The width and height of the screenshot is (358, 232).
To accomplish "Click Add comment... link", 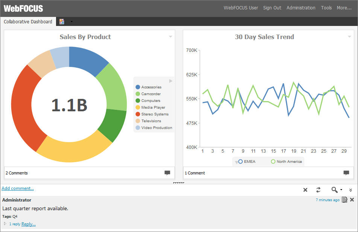I will tap(18, 188).
